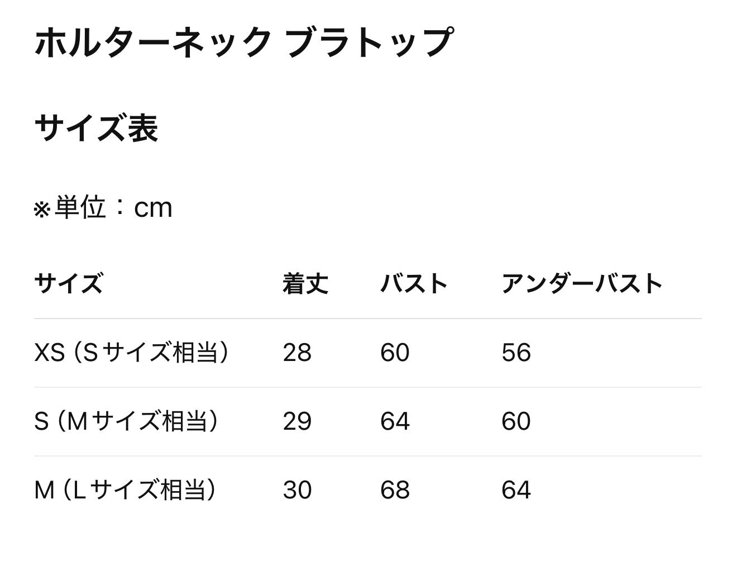Click XS length value 28
Viewport: 737px width, 575px height.
coord(297,353)
